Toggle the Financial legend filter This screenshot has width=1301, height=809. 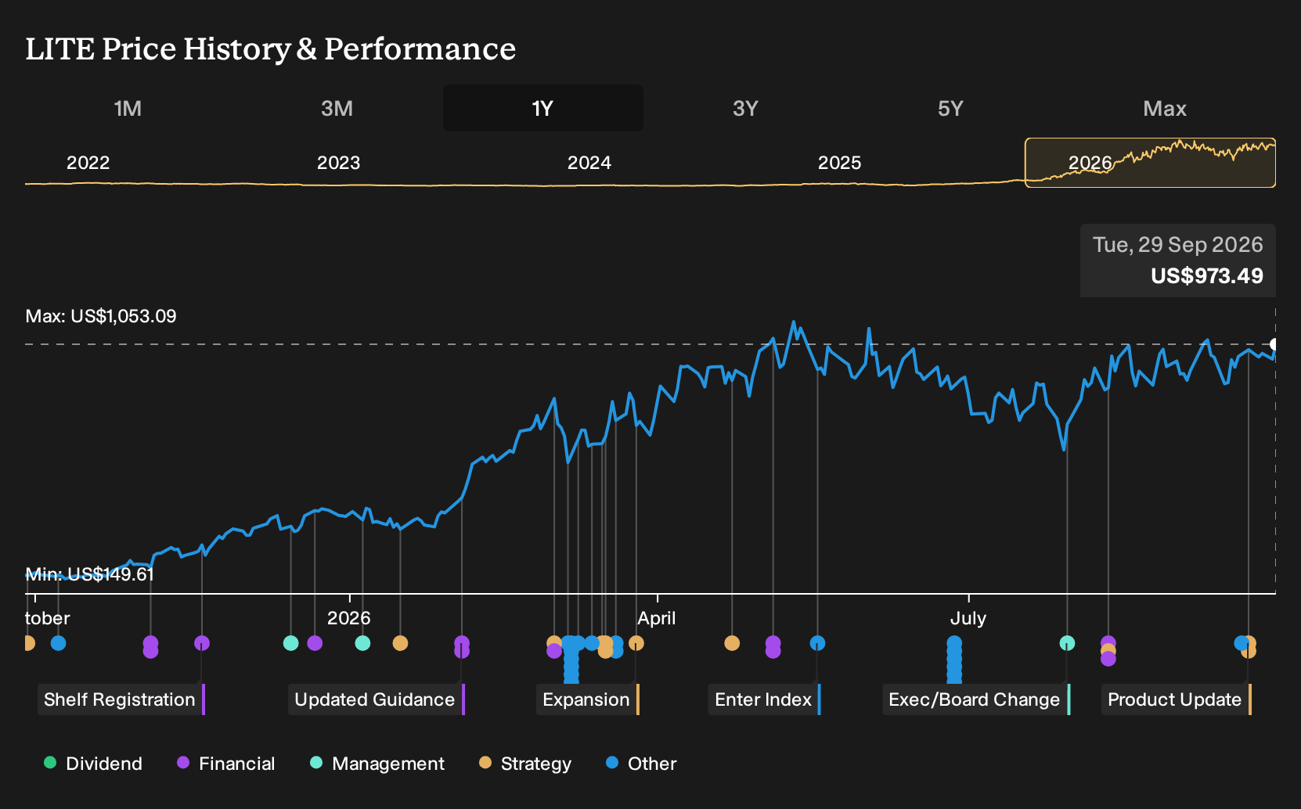[226, 764]
